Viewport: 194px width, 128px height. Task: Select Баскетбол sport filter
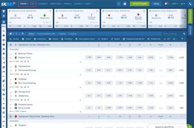[x=40, y=39]
